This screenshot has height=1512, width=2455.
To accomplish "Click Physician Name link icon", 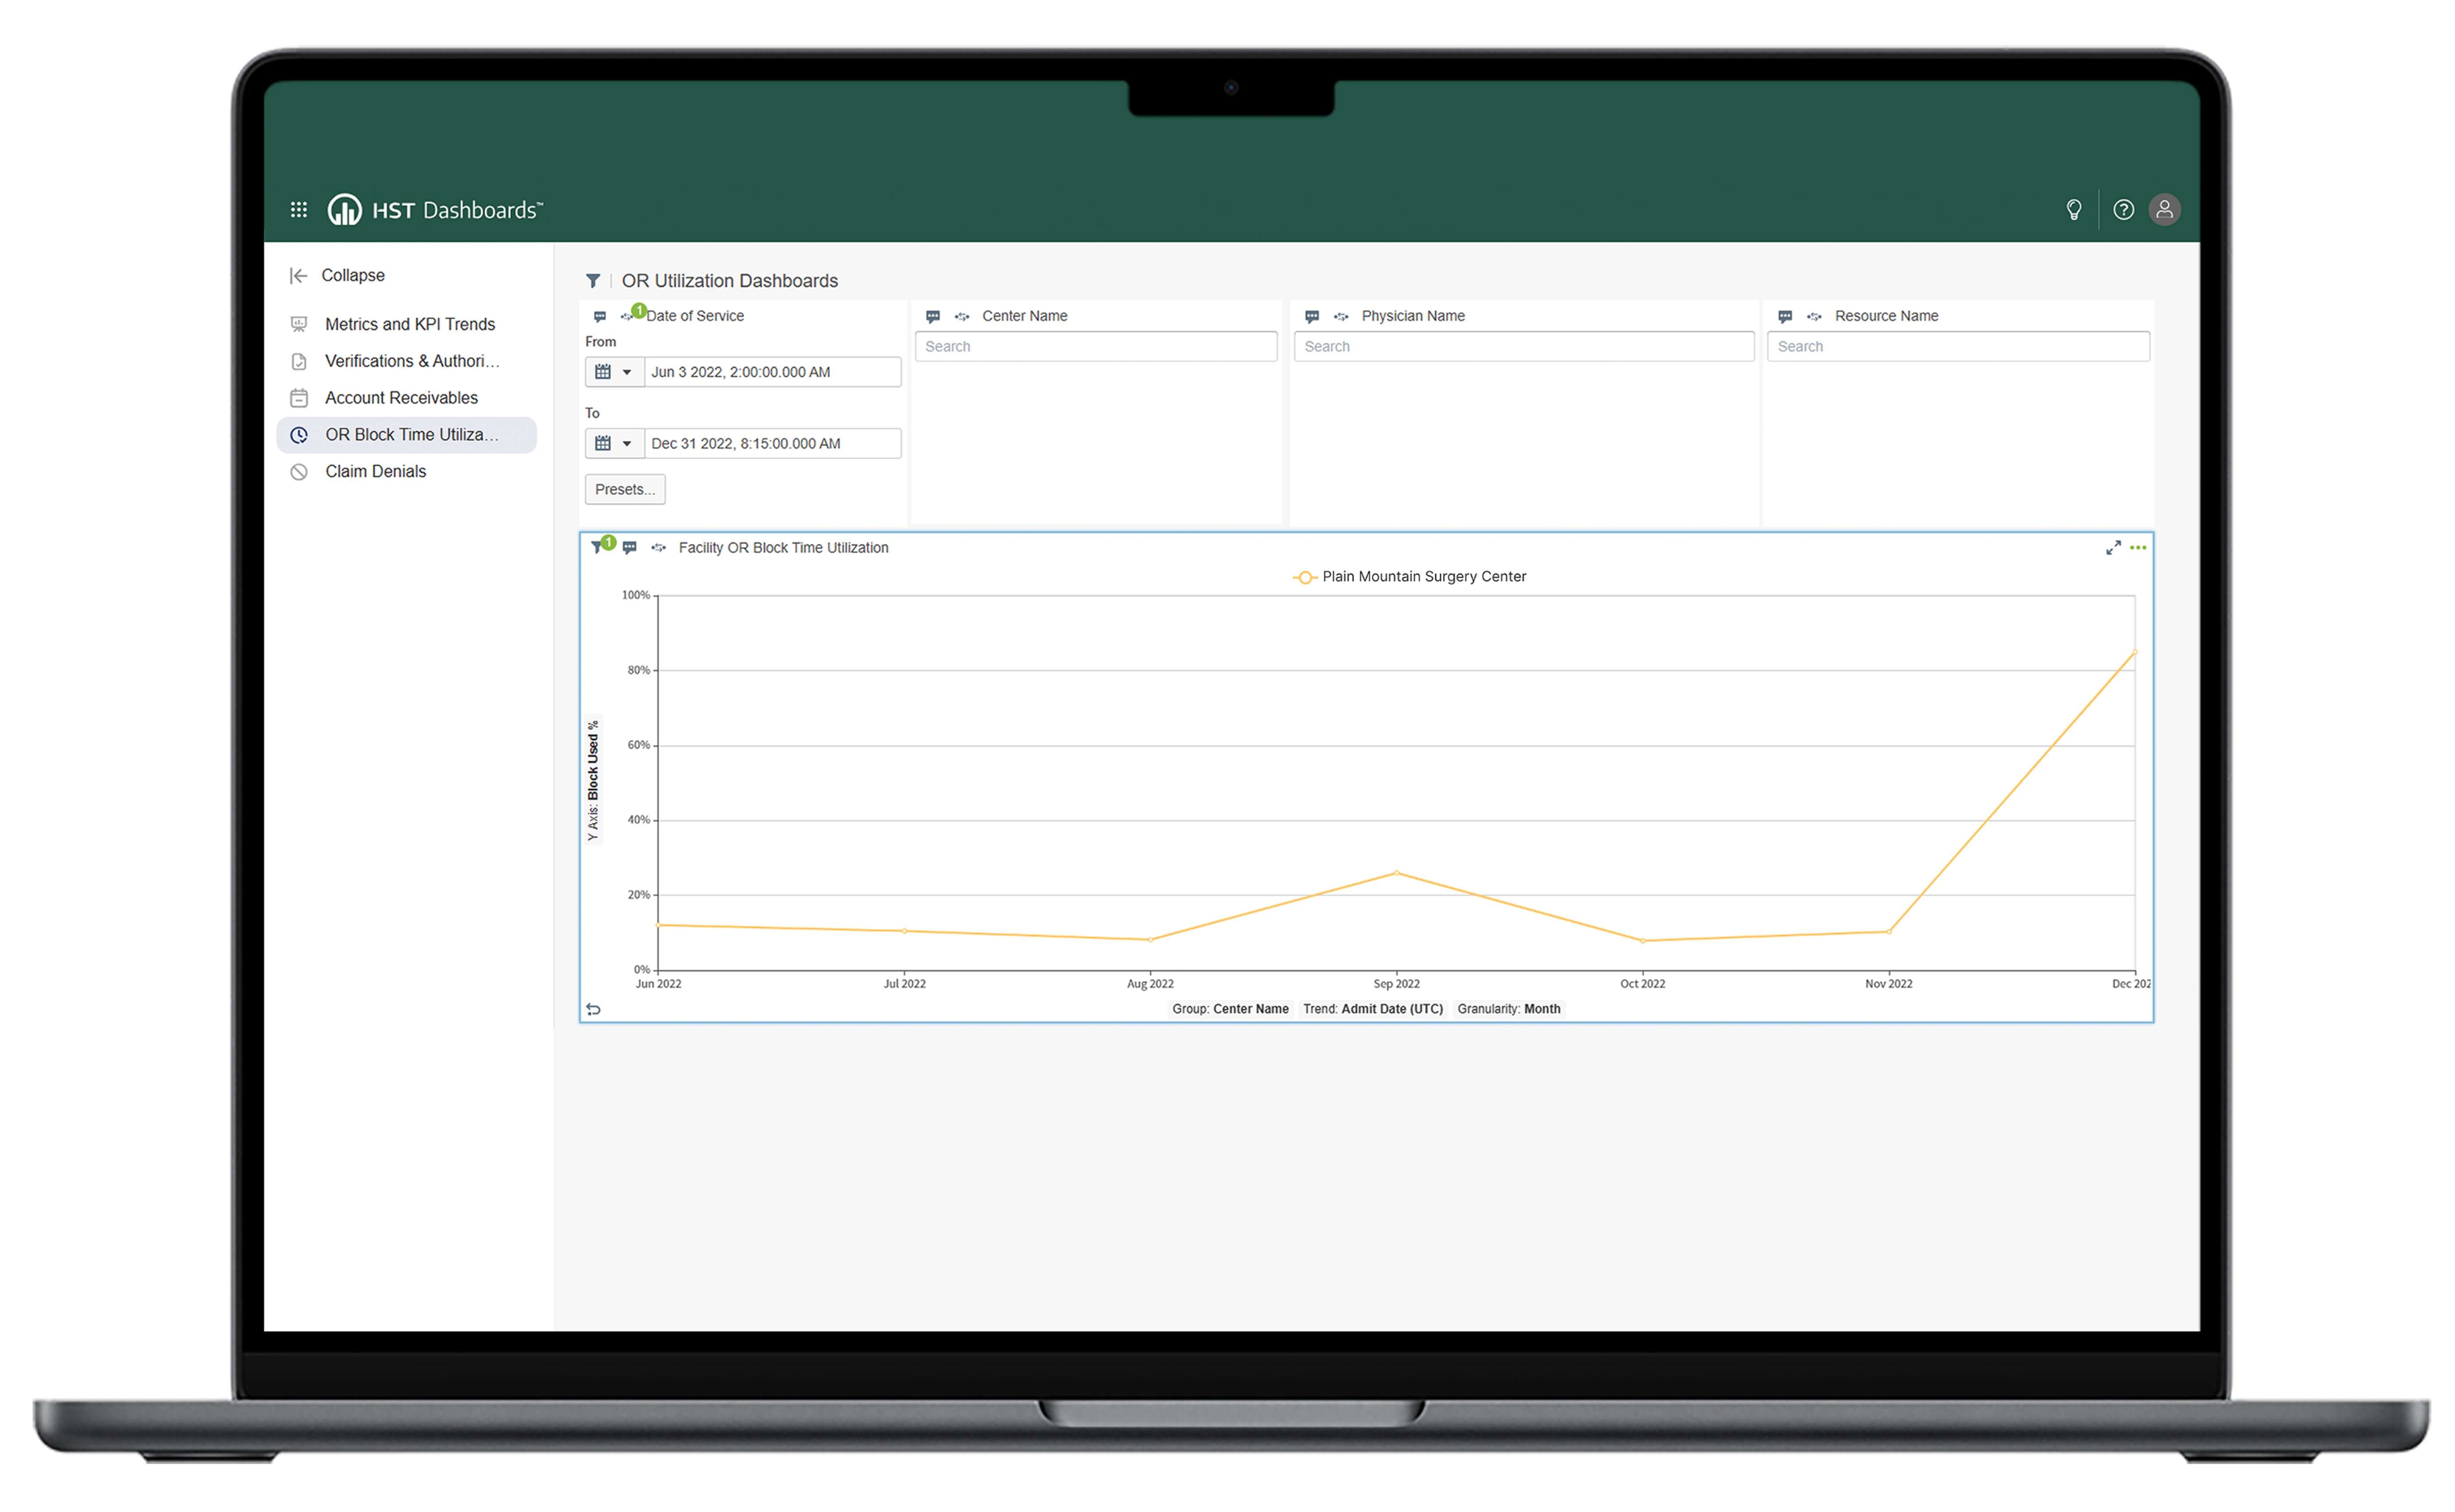I will tap(1340, 316).
